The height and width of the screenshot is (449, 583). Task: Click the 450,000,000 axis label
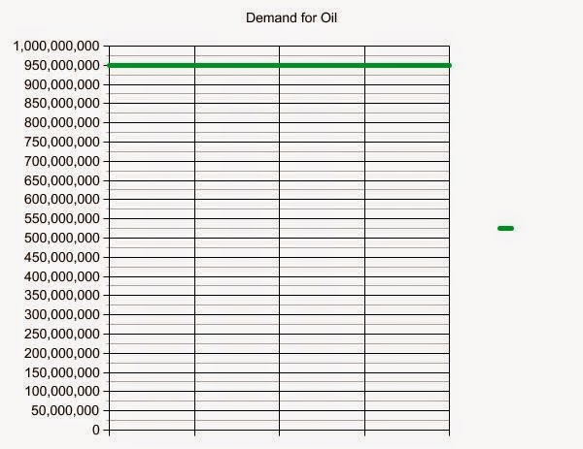pyautogui.click(x=62, y=257)
